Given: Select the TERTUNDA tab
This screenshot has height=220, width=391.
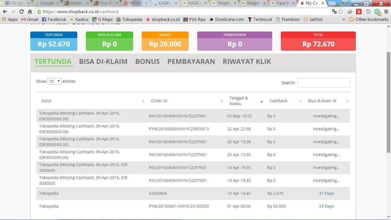Looking at the screenshot, I should click(x=53, y=61).
